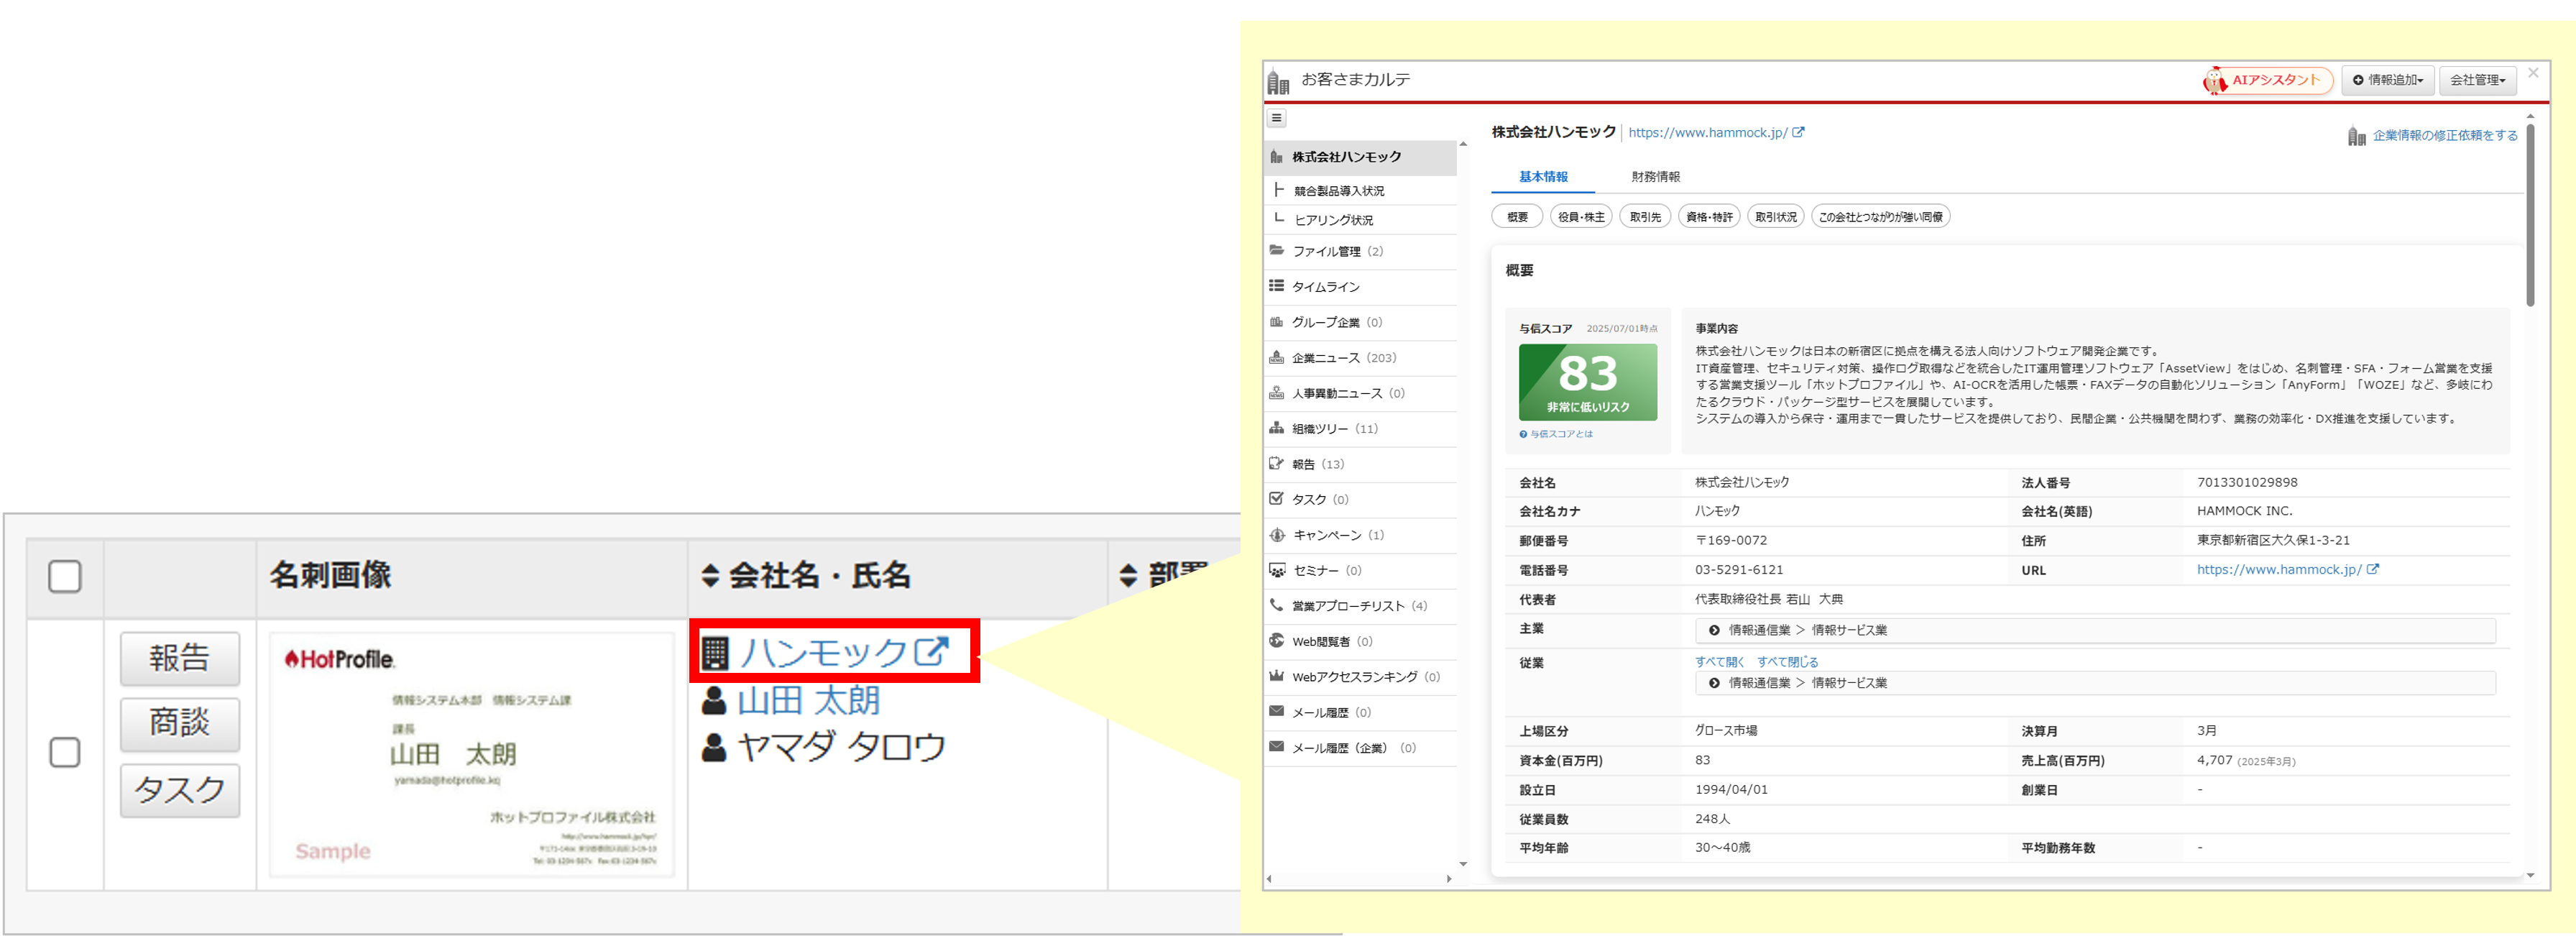Screen dimensions: 2576x936
Task: Click the タイムライン list icon
Action: click(1276, 286)
